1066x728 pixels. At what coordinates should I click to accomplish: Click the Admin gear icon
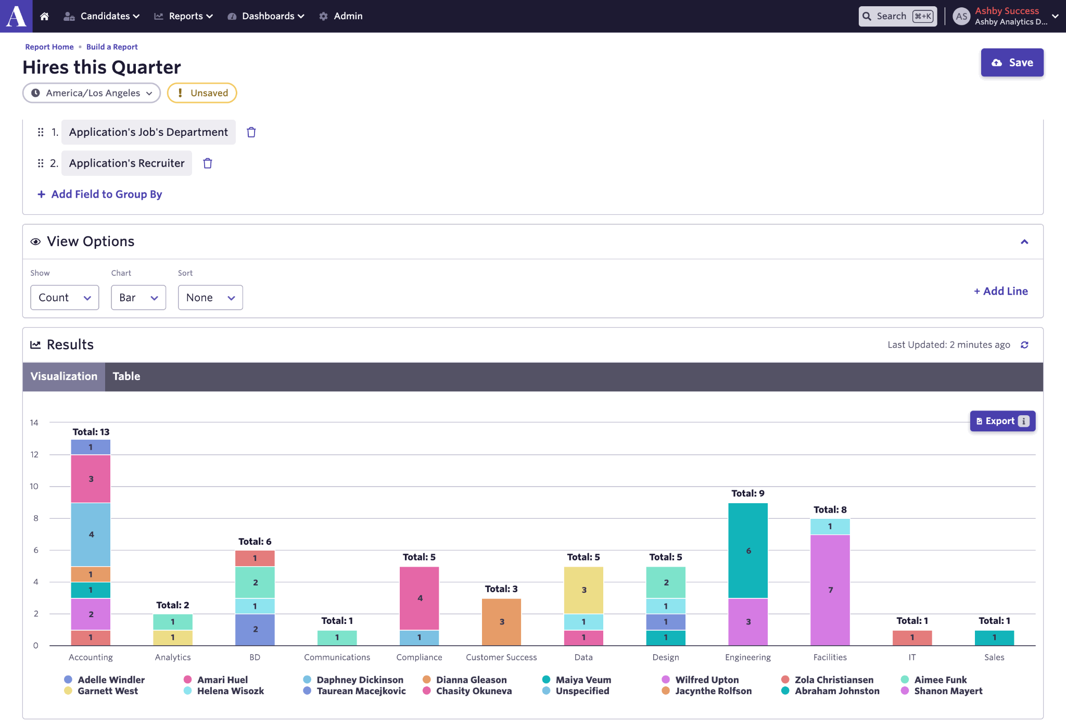323,16
